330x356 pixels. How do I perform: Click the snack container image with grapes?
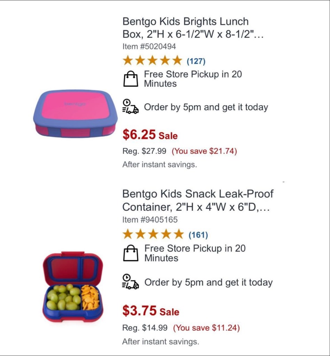(73, 286)
